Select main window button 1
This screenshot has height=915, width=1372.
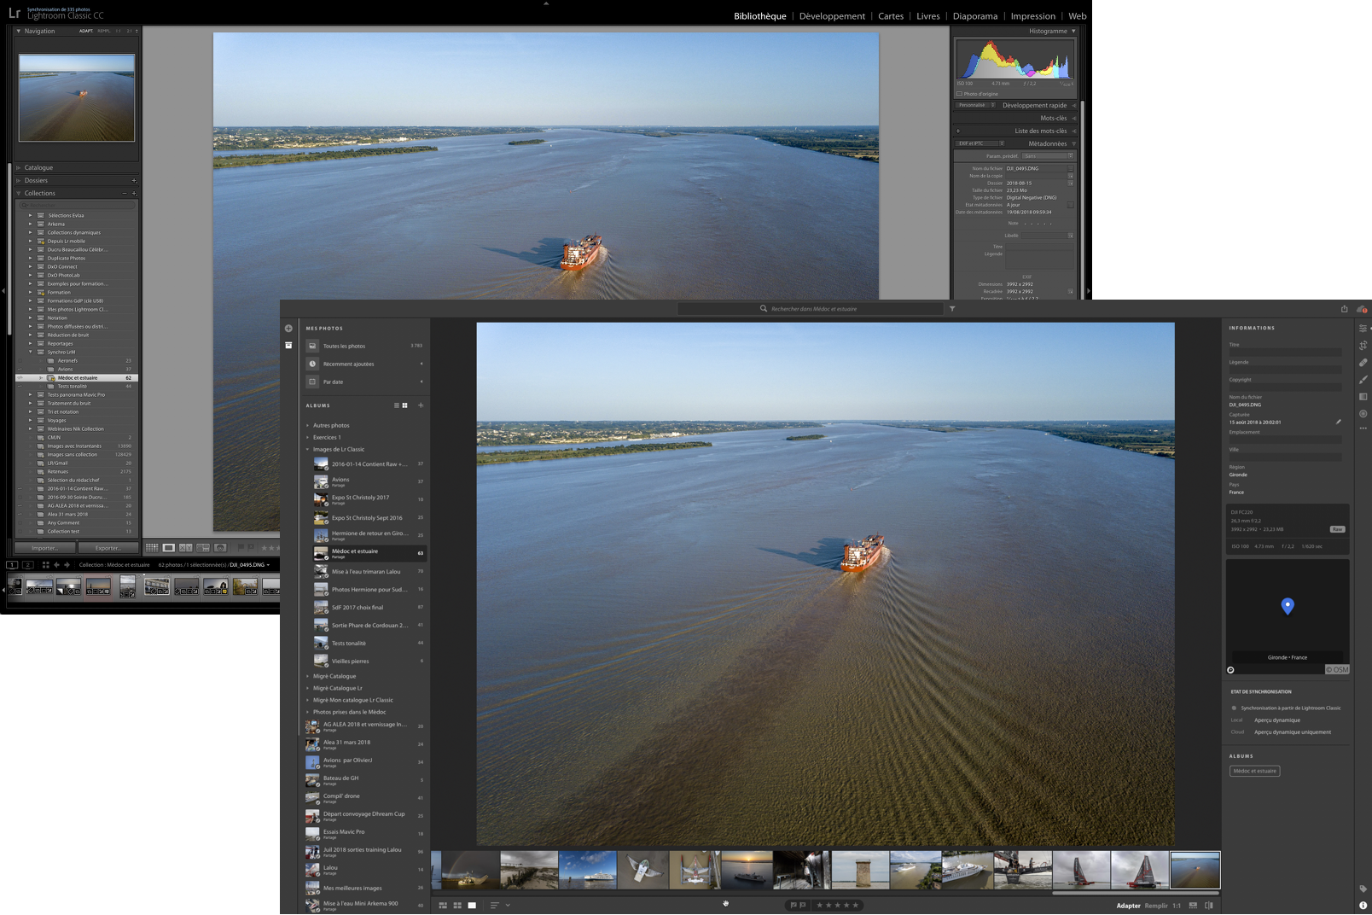[x=12, y=565]
